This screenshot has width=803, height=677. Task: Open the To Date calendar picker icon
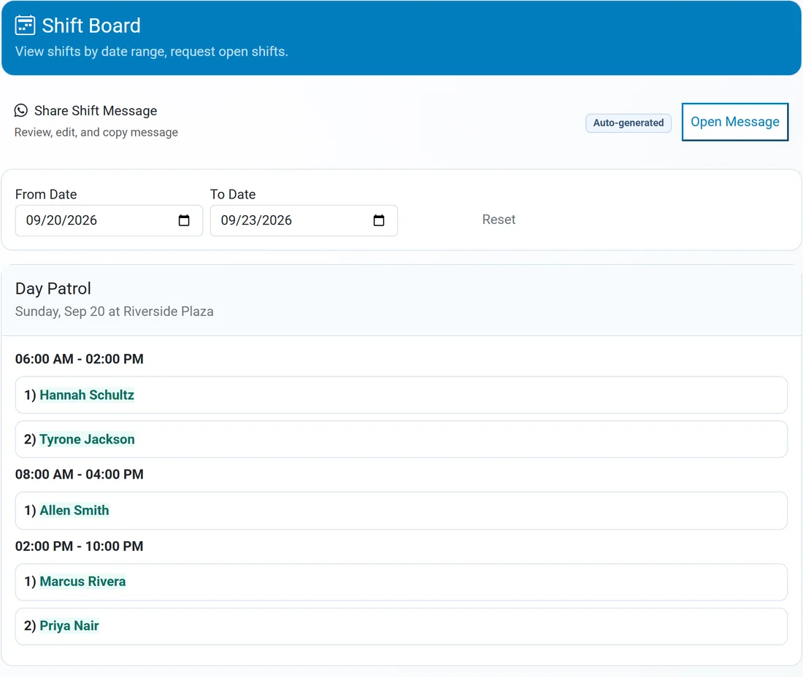[x=378, y=220]
